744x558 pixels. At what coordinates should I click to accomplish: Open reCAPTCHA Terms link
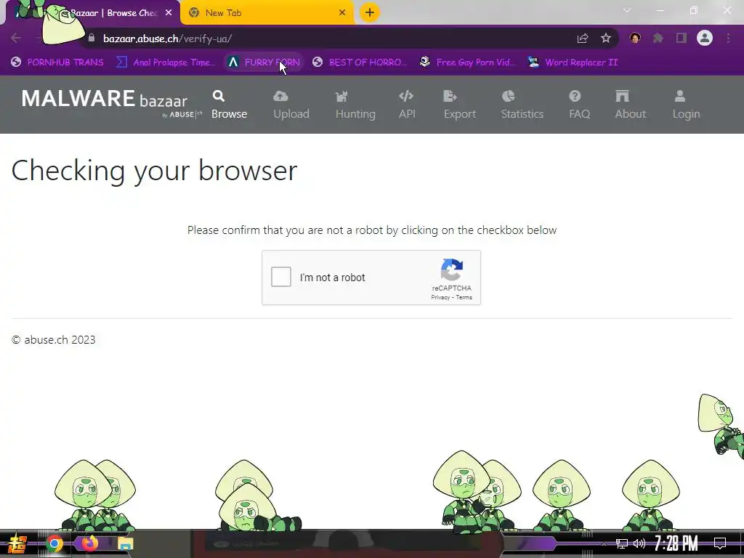coord(464,297)
